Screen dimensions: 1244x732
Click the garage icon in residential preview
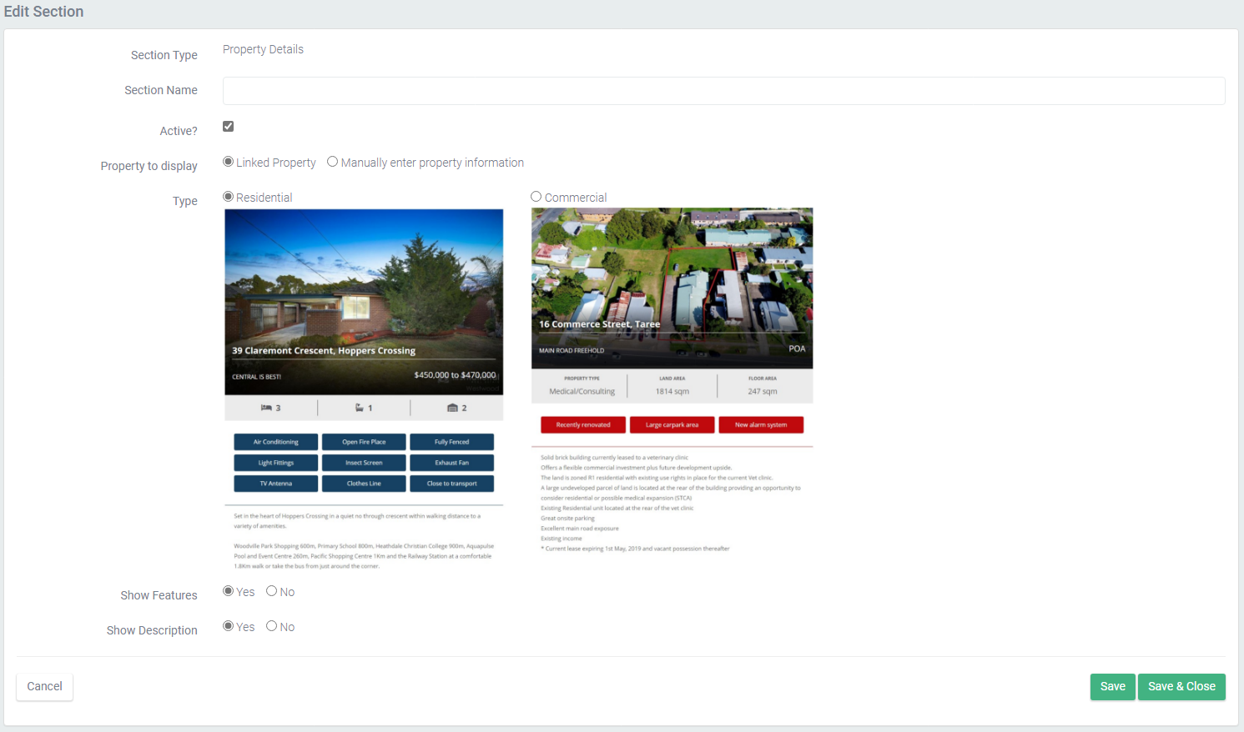point(452,408)
